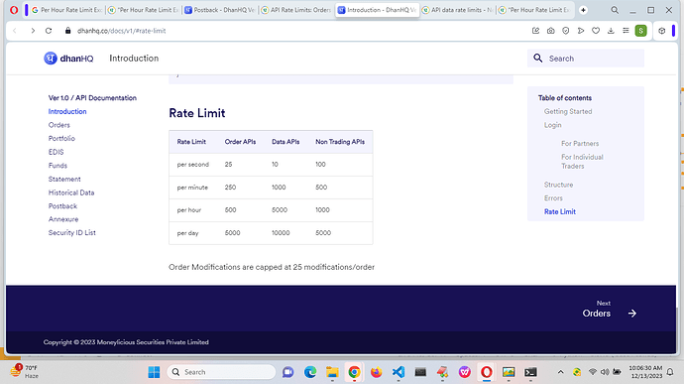Open Google Chrome from the taskbar
The width and height of the screenshot is (684, 384).
coord(354,372)
